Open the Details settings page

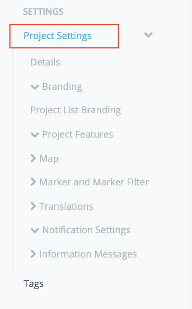(x=45, y=62)
